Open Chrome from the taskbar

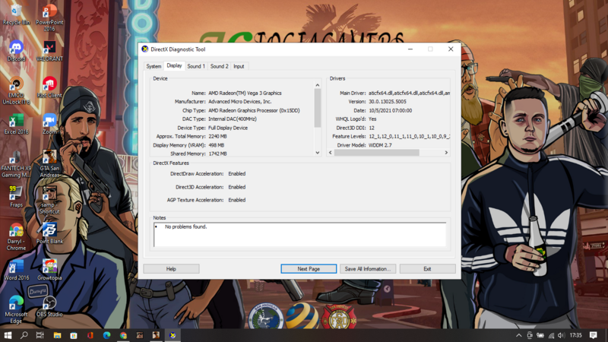click(x=123, y=335)
